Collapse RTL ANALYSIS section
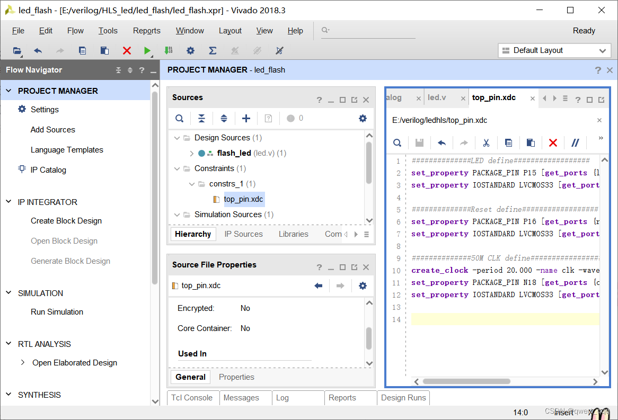 (x=8, y=344)
